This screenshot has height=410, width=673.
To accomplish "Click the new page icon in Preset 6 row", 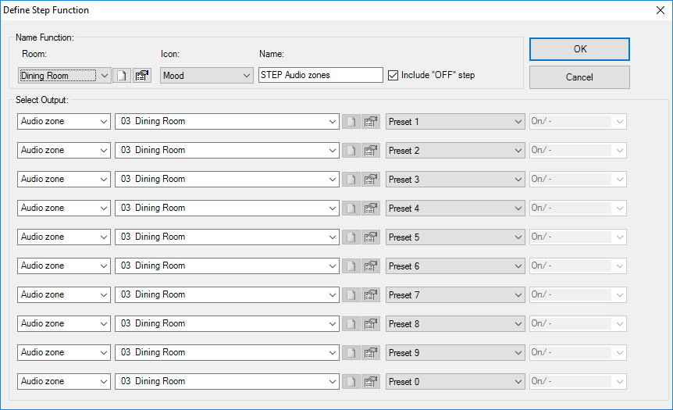I will click(351, 266).
